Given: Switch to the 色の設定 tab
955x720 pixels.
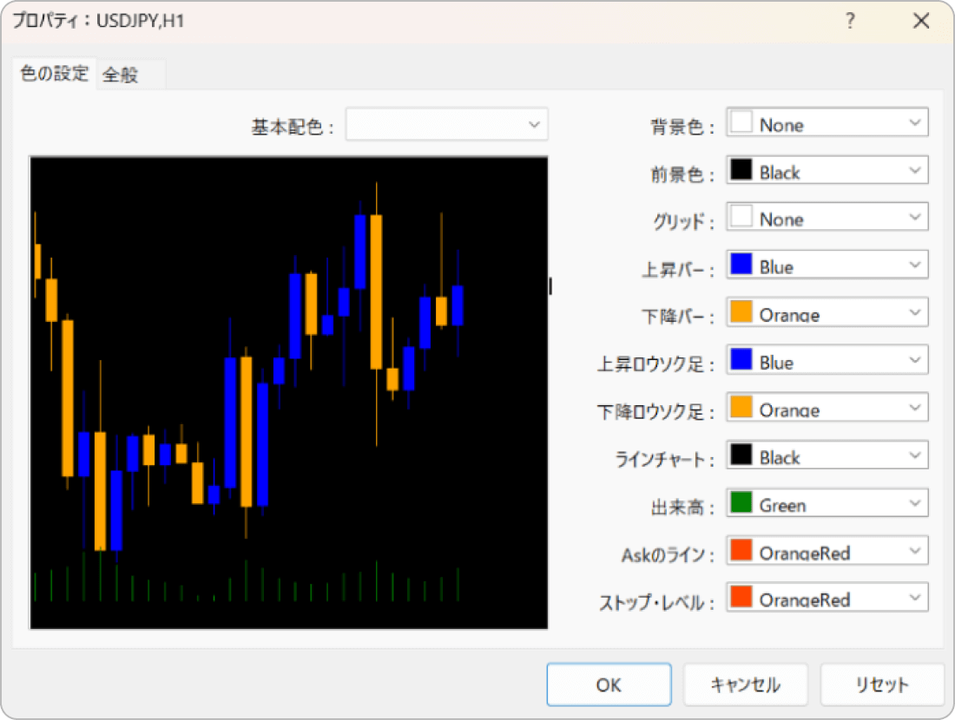Looking at the screenshot, I should (54, 74).
